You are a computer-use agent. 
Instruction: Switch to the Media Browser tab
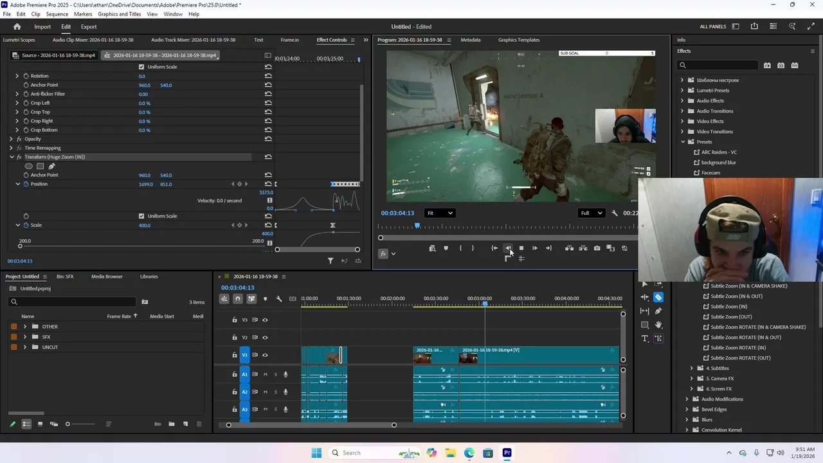107,277
